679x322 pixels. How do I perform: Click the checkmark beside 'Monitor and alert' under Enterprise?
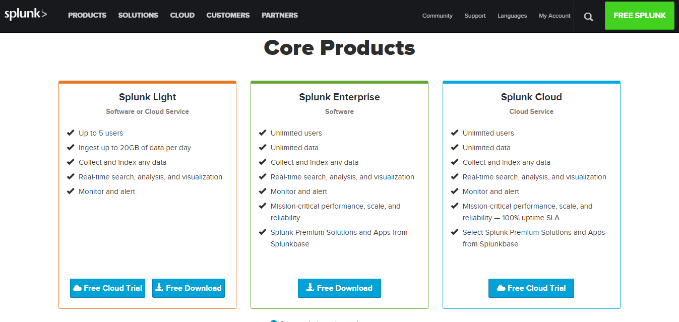(x=263, y=191)
